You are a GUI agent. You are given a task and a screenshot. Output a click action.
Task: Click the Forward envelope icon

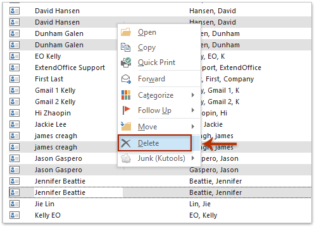(x=126, y=79)
